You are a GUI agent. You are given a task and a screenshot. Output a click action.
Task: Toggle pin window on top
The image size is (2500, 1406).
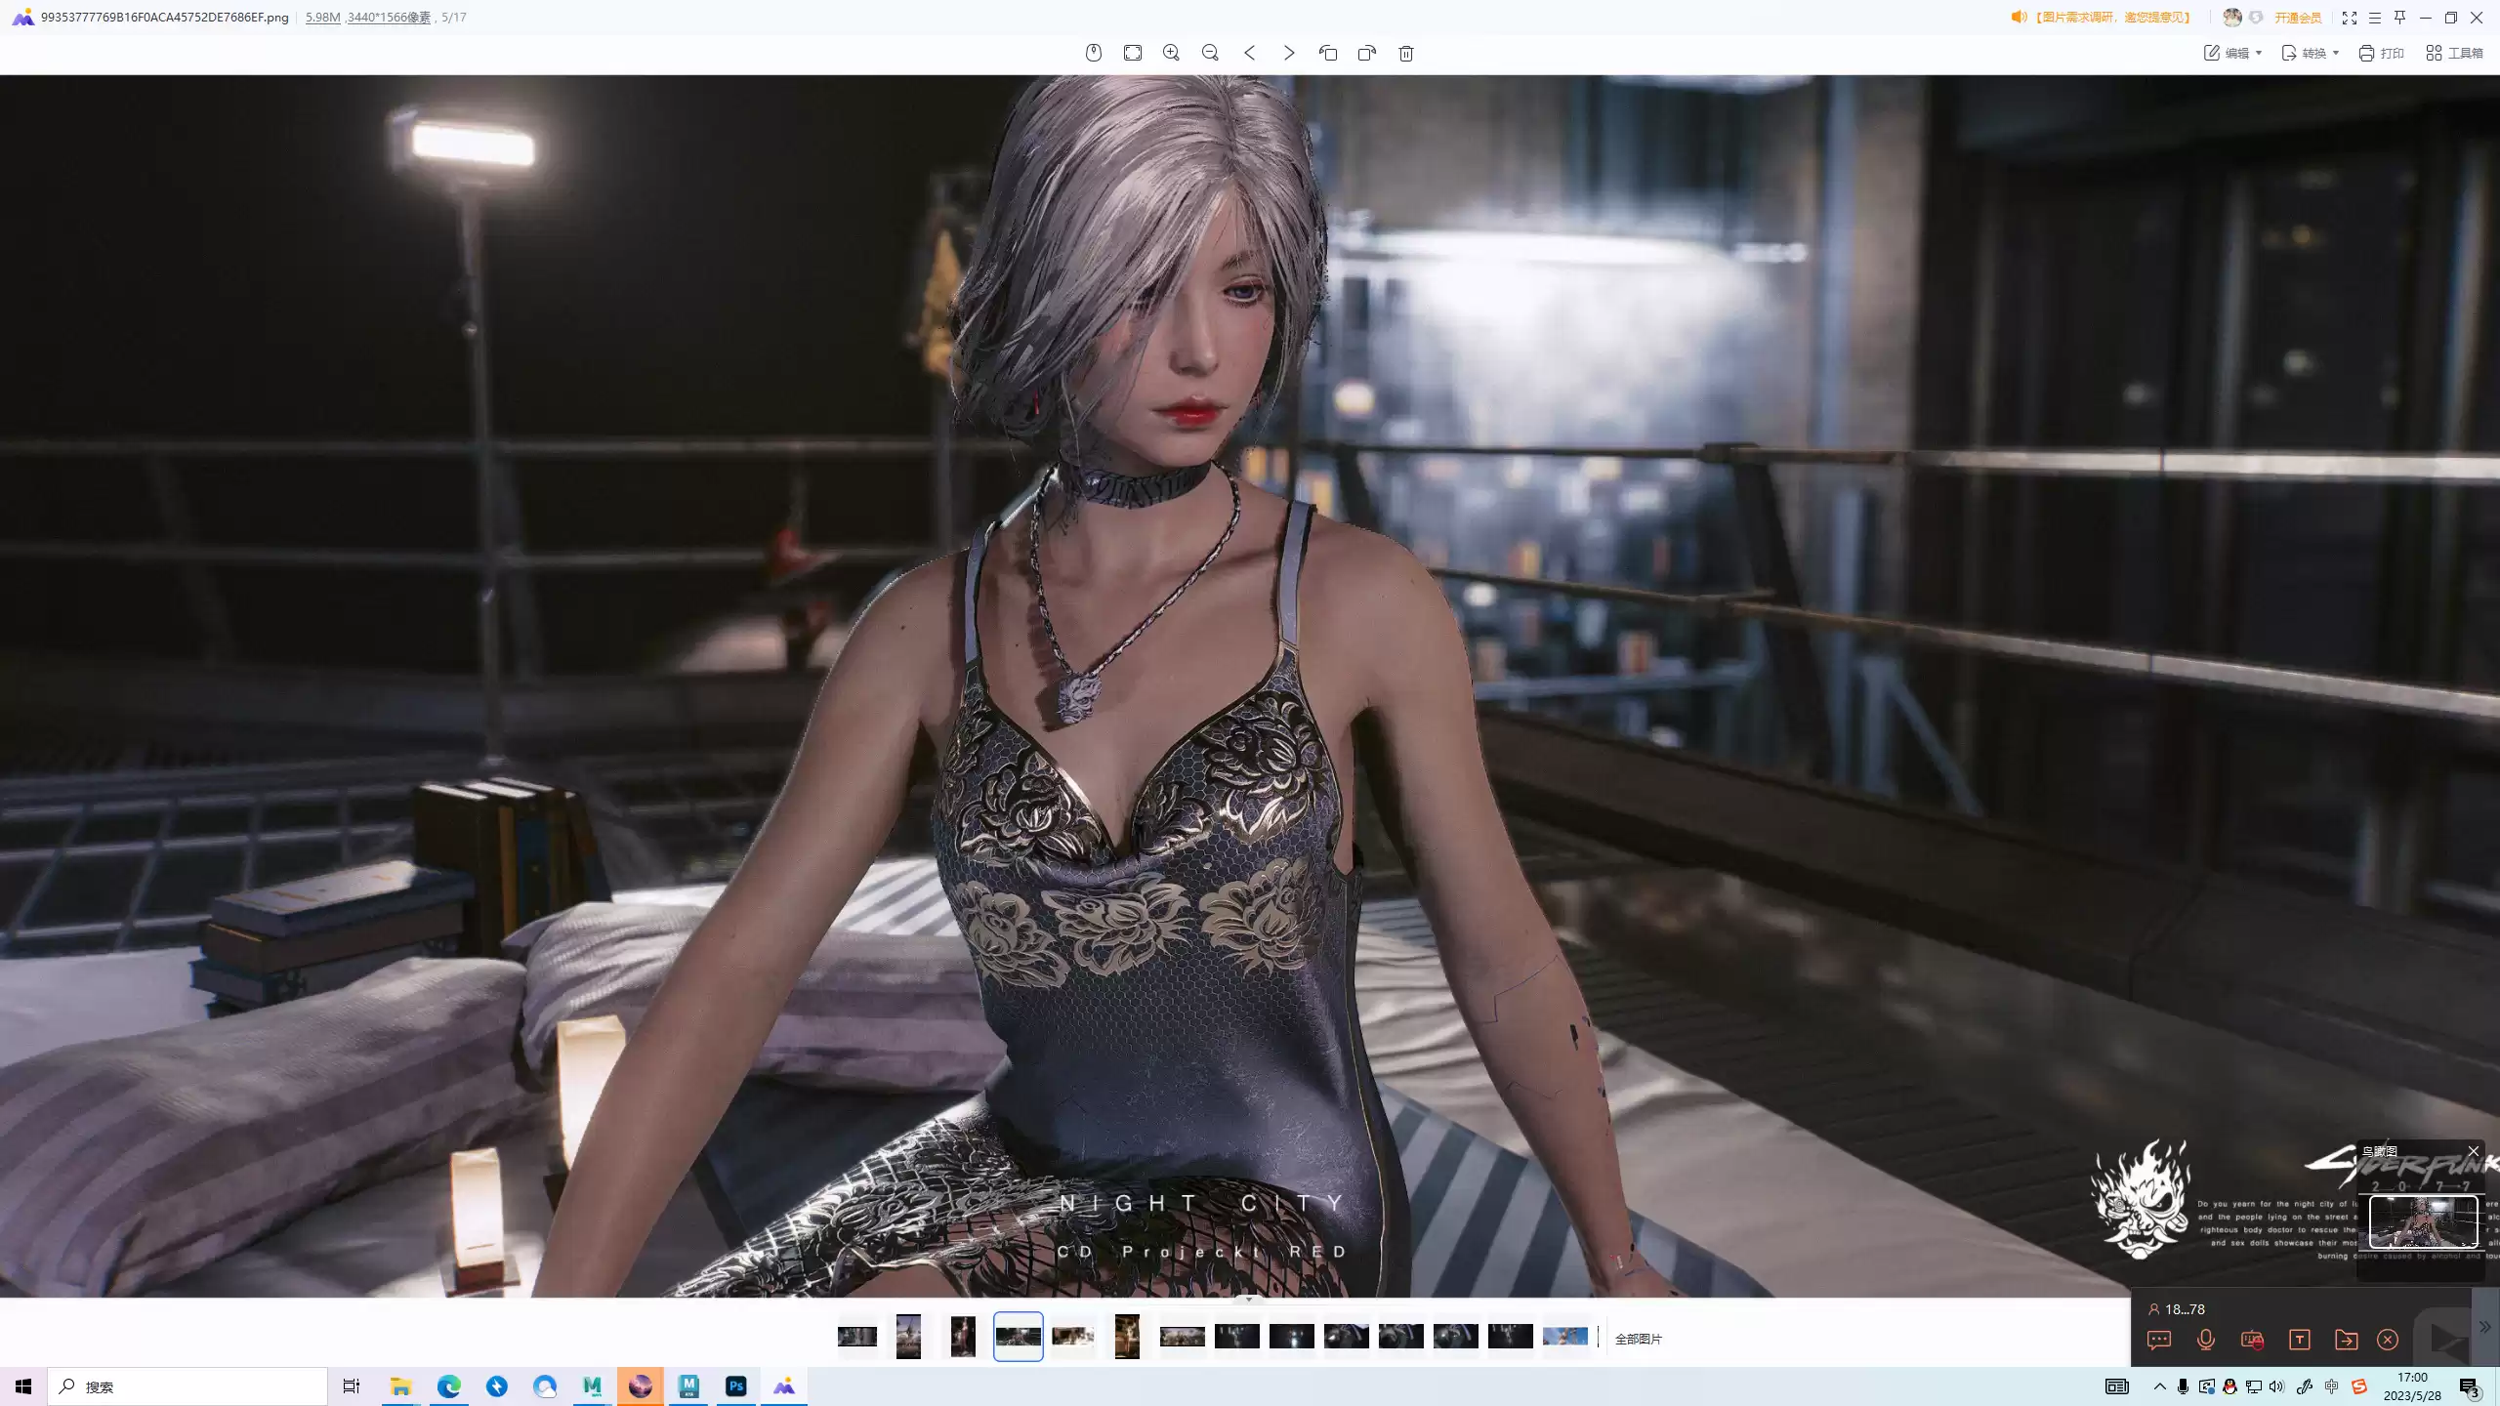point(2399,18)
